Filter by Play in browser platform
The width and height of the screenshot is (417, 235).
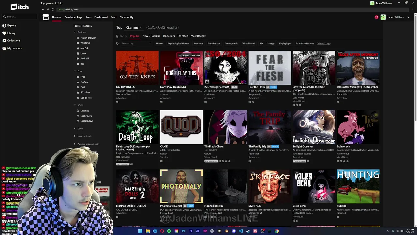point(86,38)
